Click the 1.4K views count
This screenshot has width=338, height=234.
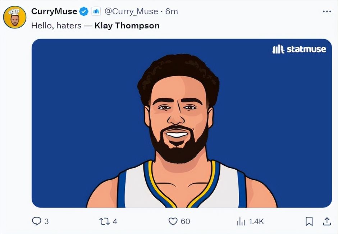coord(256,221)
